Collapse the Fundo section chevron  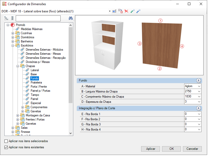[198, 80]
